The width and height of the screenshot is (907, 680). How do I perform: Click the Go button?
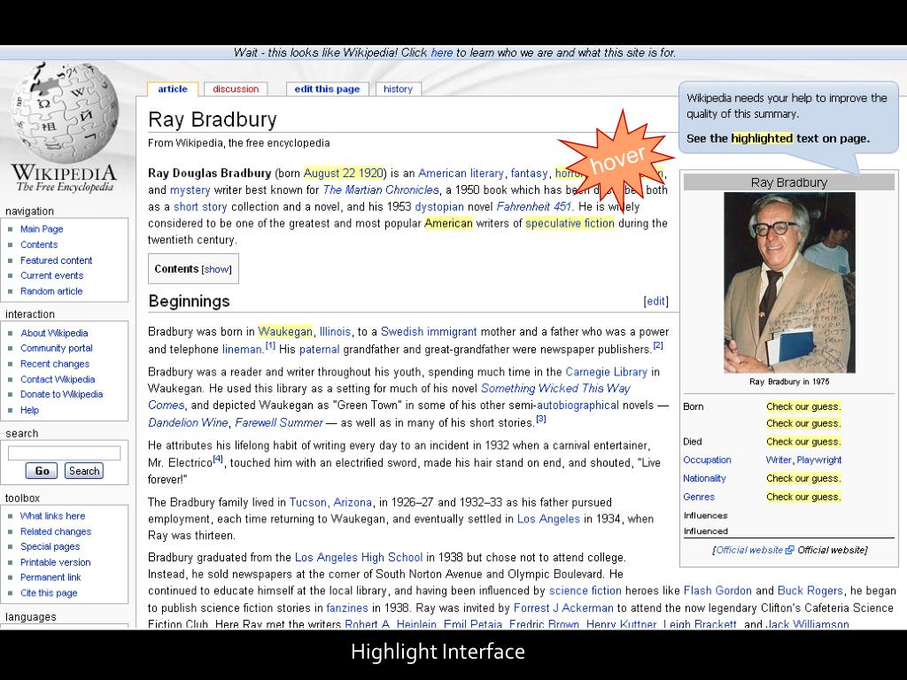click(42, 471)
